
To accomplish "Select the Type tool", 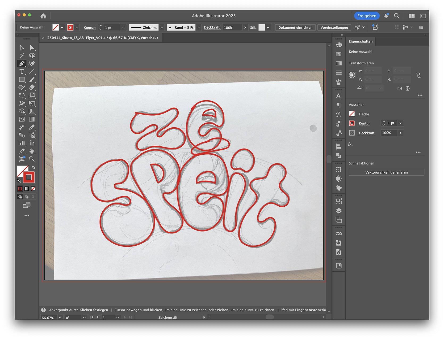I will pos(22,72).
